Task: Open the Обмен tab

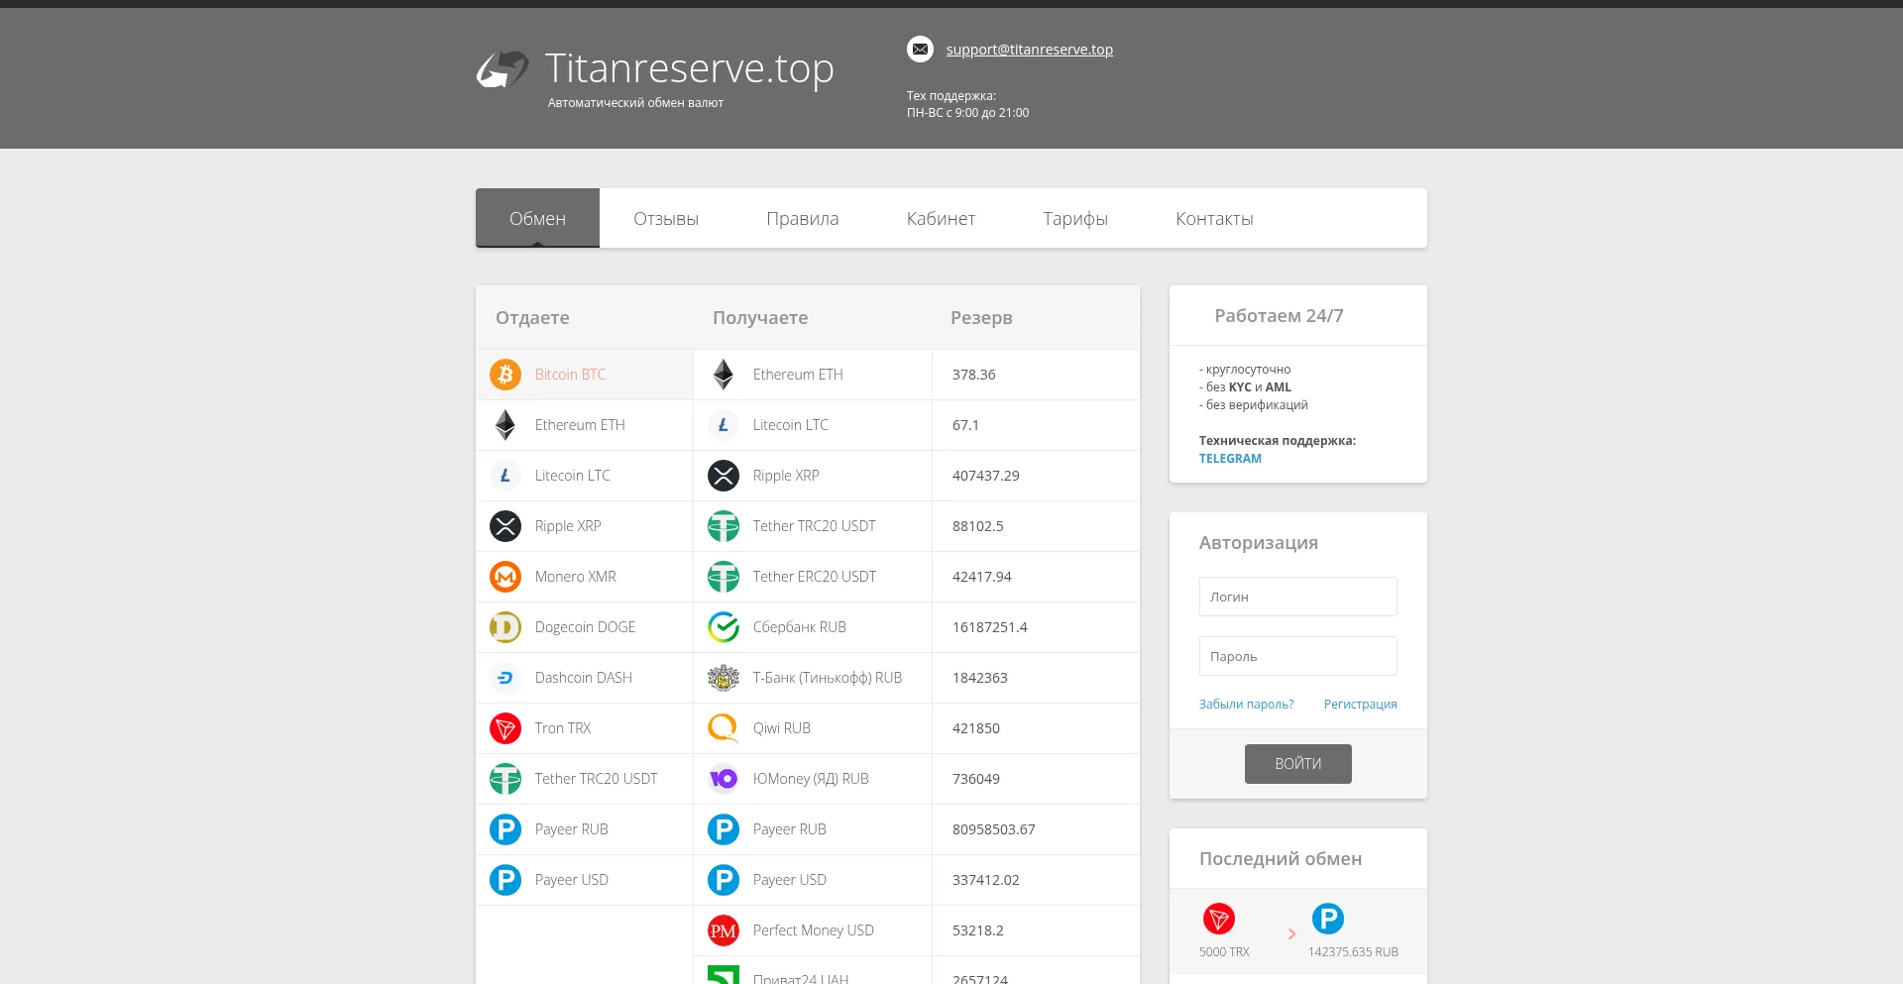Action: [x=537, y=218]
